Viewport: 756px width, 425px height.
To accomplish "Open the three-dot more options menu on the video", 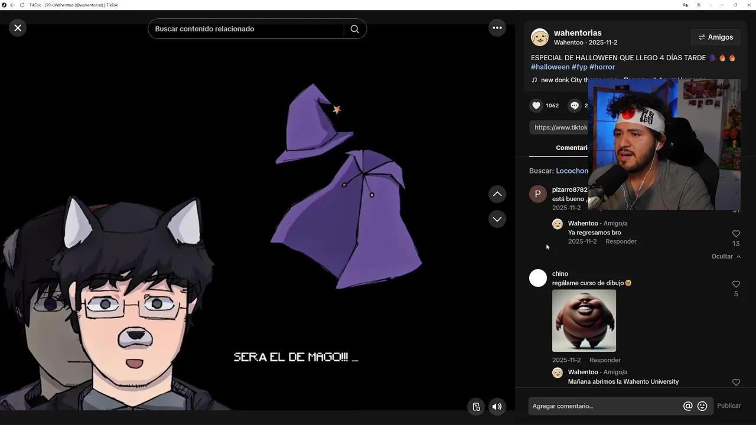I will tap(497, 28).
